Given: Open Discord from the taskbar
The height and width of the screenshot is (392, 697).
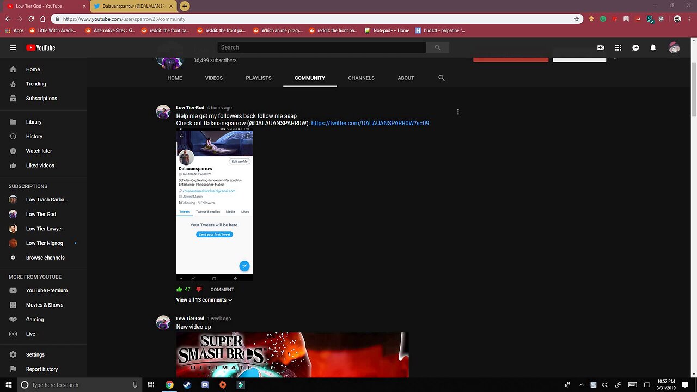Looking at the screenshot, I should (x=205, y=385).
